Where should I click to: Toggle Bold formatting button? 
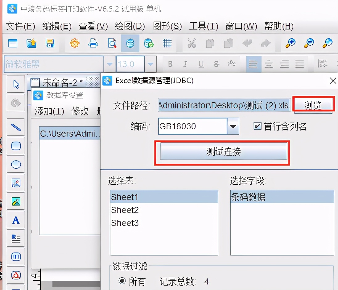(170, 64)
